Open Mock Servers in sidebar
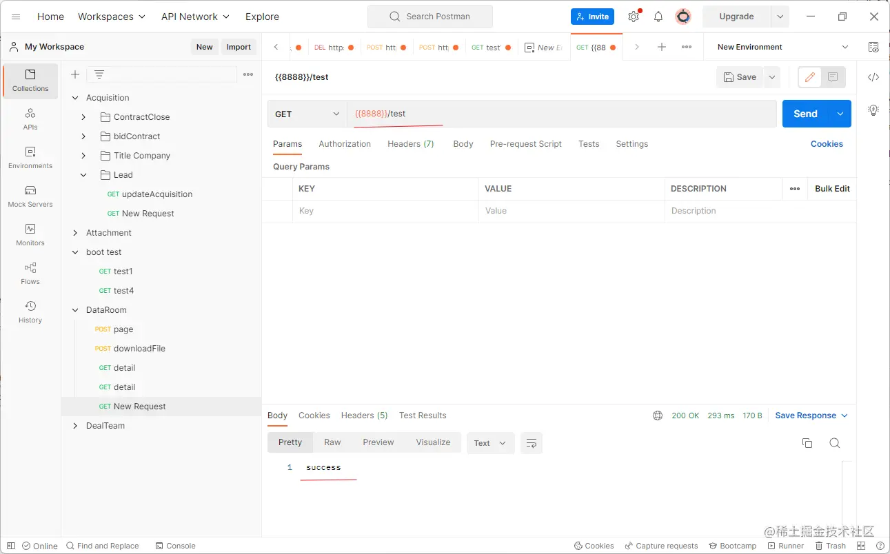Screen dimensions: 890x554 [30, 196]
